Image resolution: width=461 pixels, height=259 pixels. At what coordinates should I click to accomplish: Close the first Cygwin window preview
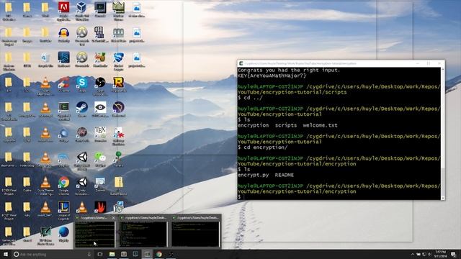click(114, 217)
